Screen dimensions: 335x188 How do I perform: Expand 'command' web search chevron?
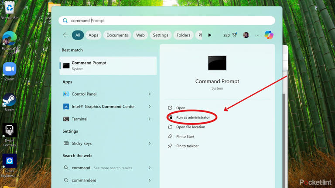coord(150,168)
